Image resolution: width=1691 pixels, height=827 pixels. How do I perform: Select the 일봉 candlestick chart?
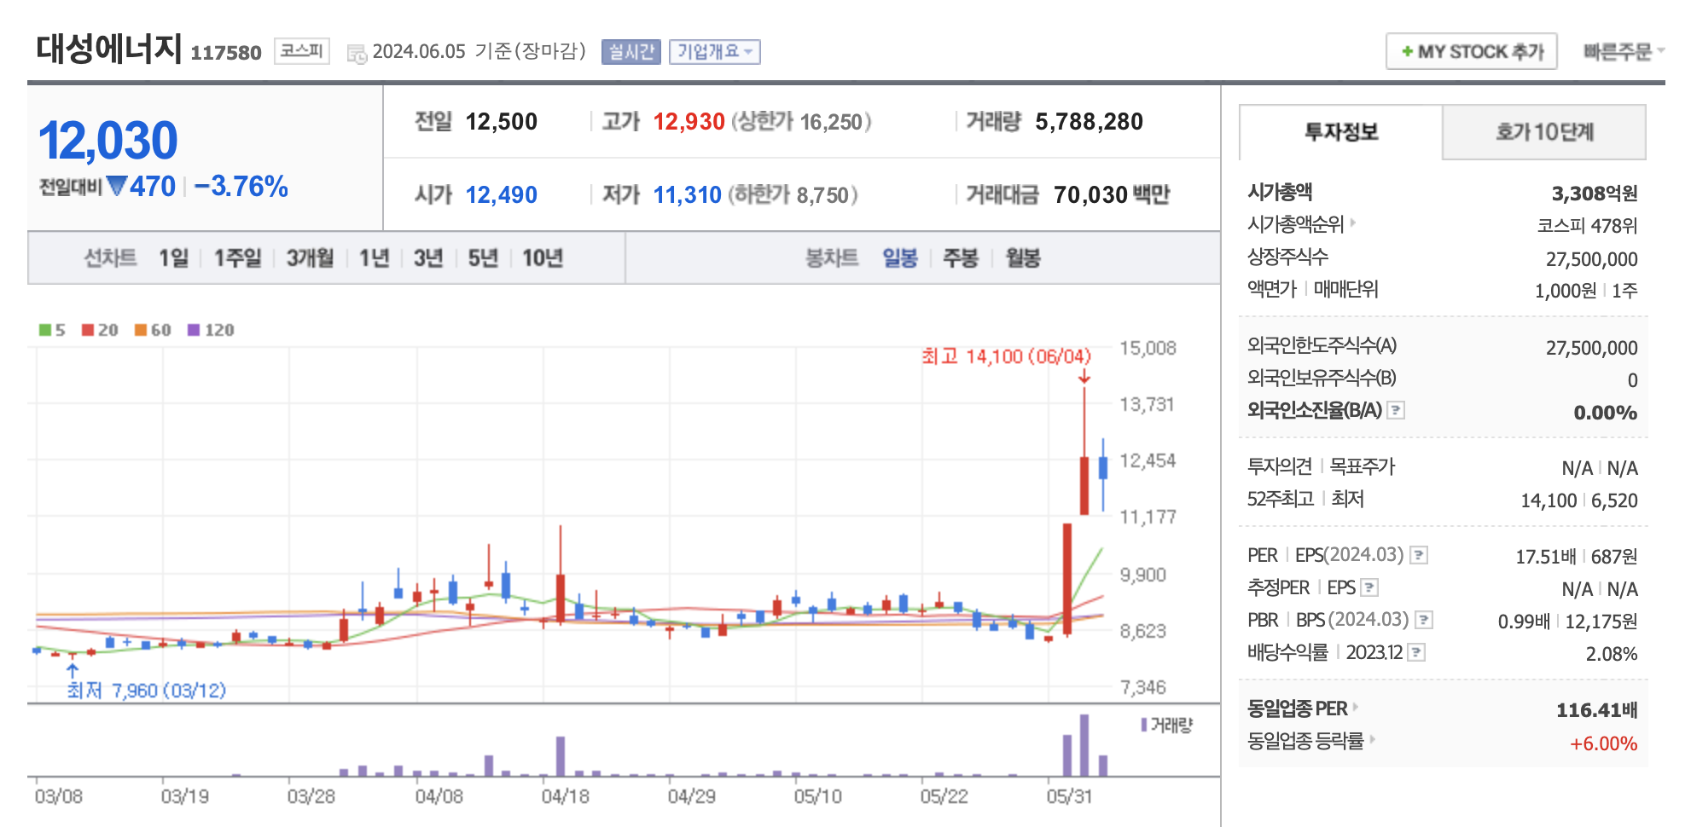point(900,257)
